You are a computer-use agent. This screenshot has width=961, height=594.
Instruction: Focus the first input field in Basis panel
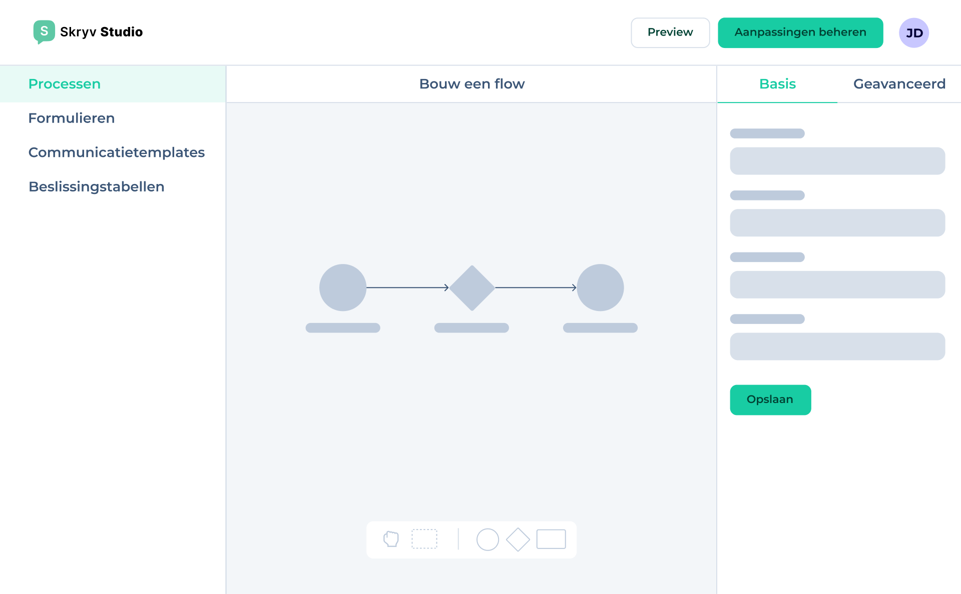point(837,160)
